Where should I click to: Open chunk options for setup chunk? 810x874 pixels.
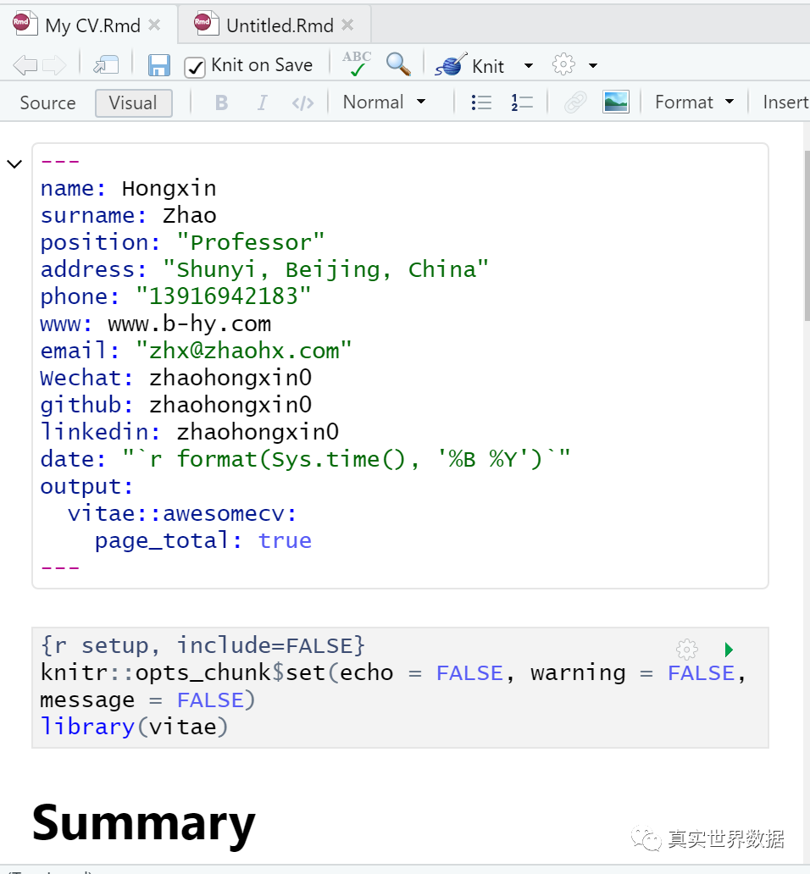686,649
